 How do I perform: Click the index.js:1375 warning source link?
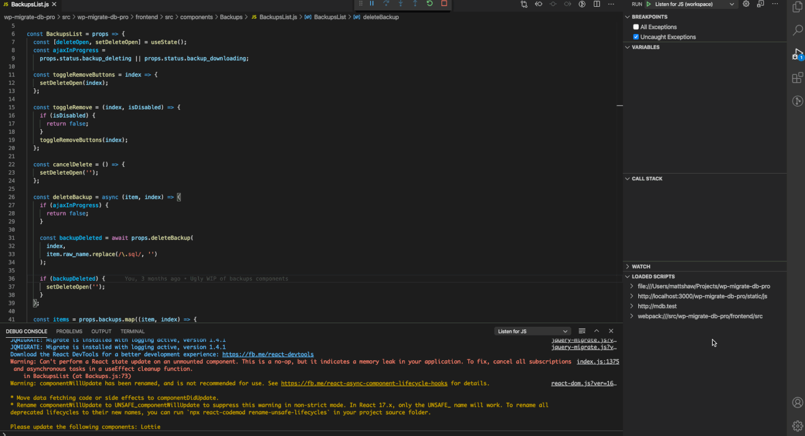tap(597, 361)
